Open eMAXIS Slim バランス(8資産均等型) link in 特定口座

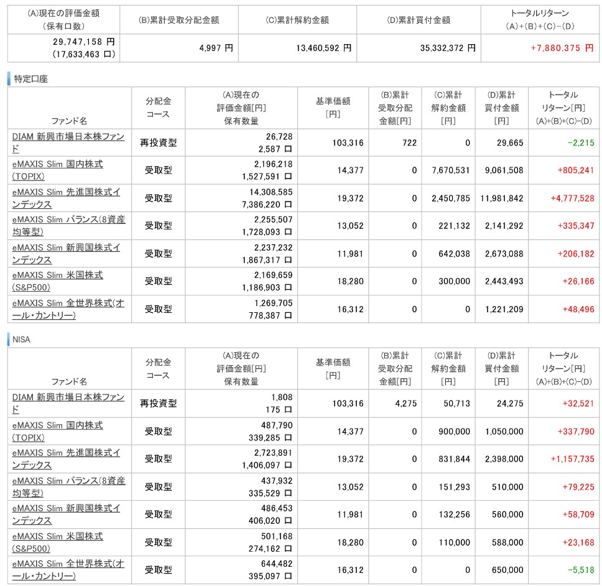click(69, 225)
